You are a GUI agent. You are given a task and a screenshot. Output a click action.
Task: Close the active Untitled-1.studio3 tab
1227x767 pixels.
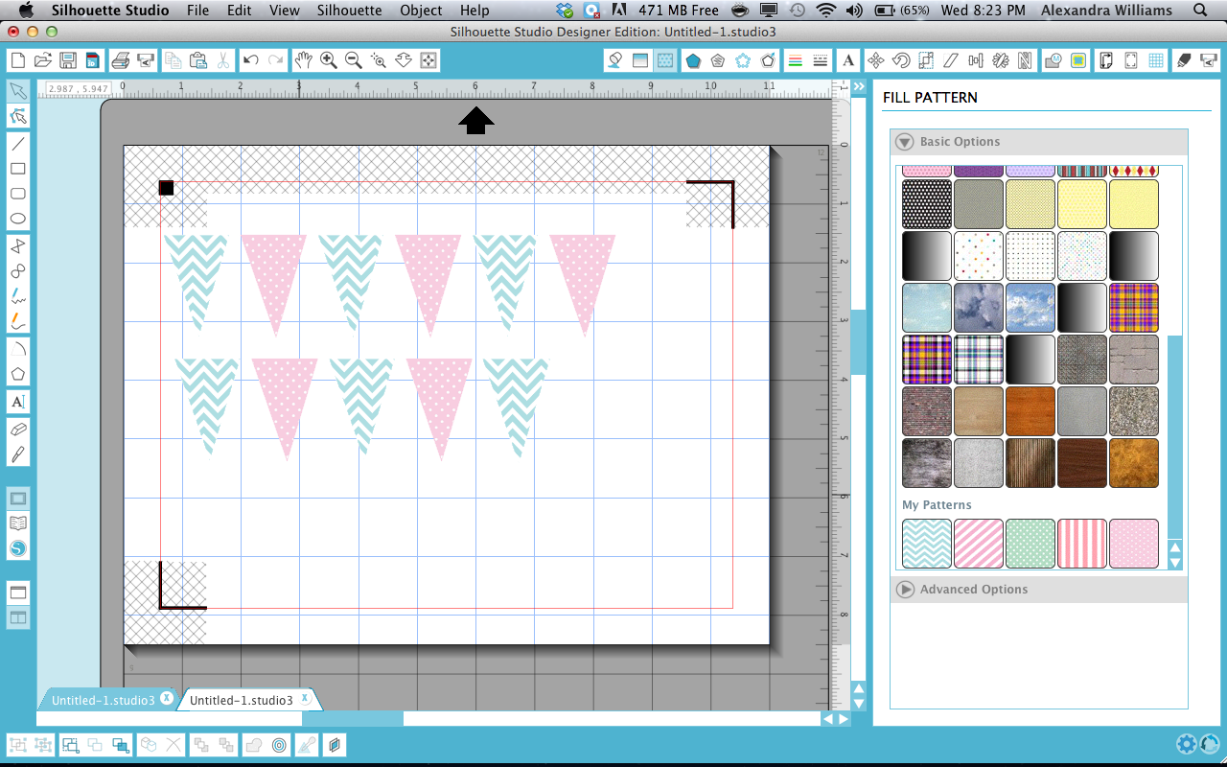point(305,698)
